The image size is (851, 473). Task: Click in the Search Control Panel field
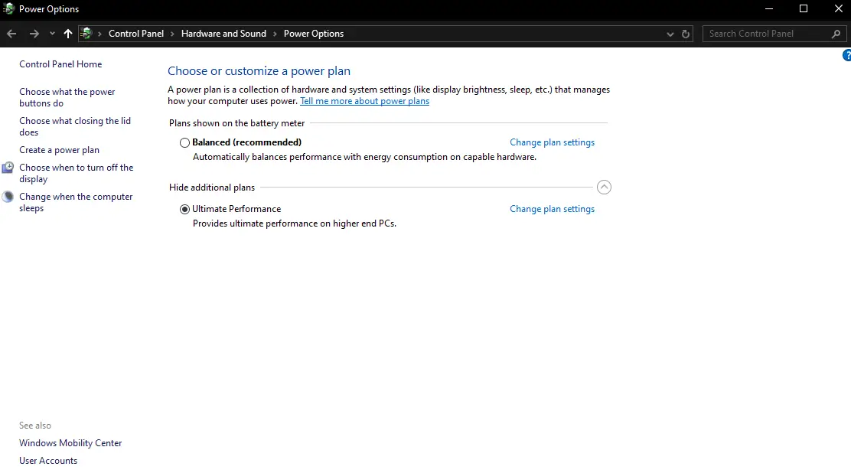pyautogui.click(x=765, y=34)
